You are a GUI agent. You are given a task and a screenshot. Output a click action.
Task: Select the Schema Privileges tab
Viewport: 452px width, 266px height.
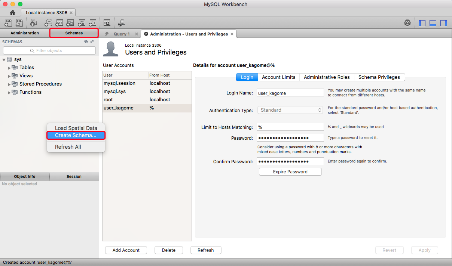(x=379, y=77)
